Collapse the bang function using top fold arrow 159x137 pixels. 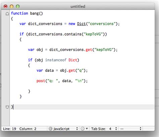(x=7, y=14)
